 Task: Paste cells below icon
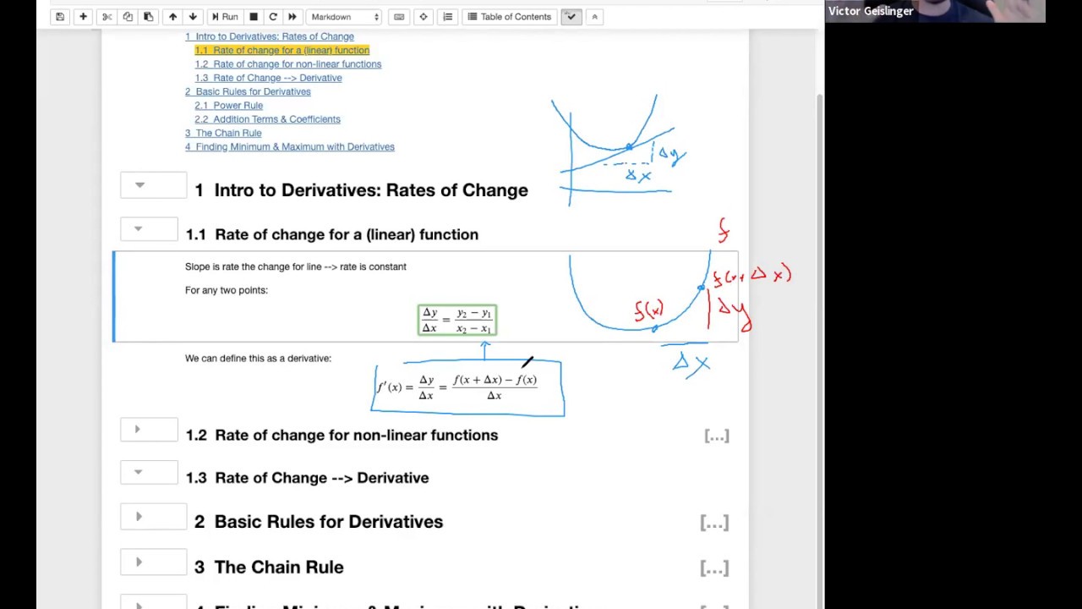(x=148, y=17)
